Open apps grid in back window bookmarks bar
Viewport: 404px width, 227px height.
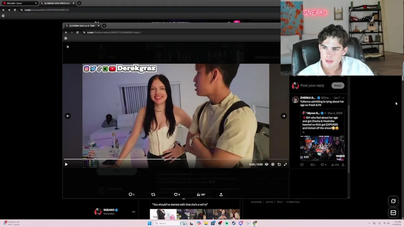click(x=3, y=15)
